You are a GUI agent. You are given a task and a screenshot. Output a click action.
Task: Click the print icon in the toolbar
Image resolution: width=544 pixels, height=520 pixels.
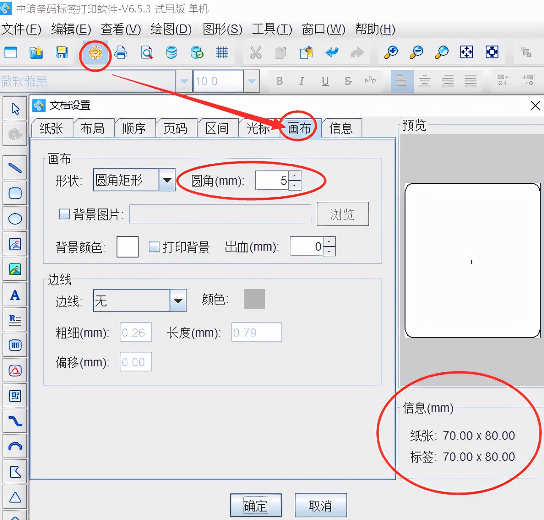pos(121,53)
